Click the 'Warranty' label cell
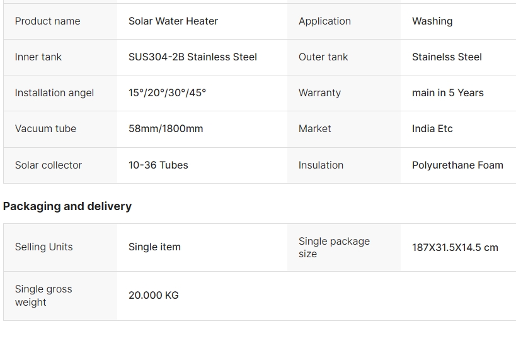 344,92
